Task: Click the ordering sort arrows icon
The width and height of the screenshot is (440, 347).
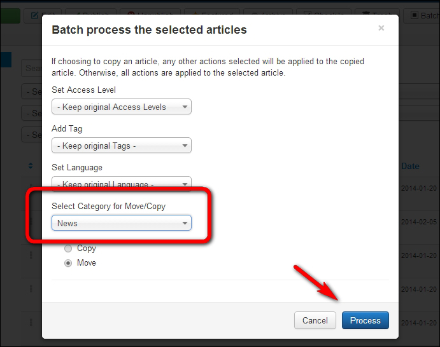Action: [31, 166]
